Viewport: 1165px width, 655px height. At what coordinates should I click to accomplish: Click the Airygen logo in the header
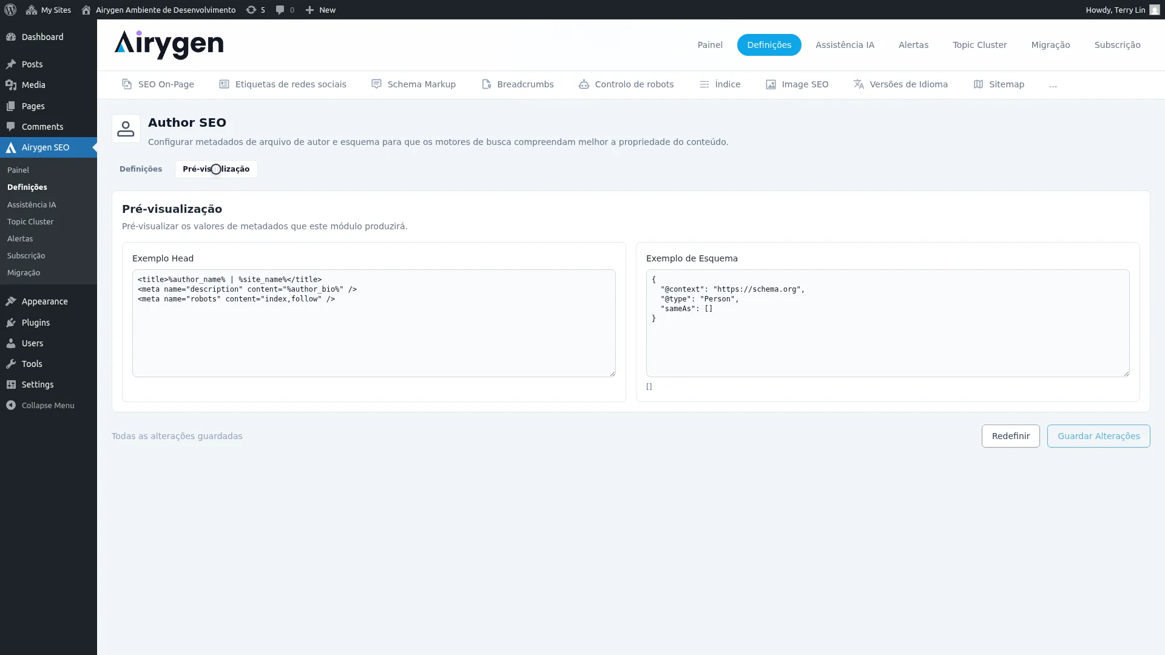pyautogui.click(x=169, y=45)
